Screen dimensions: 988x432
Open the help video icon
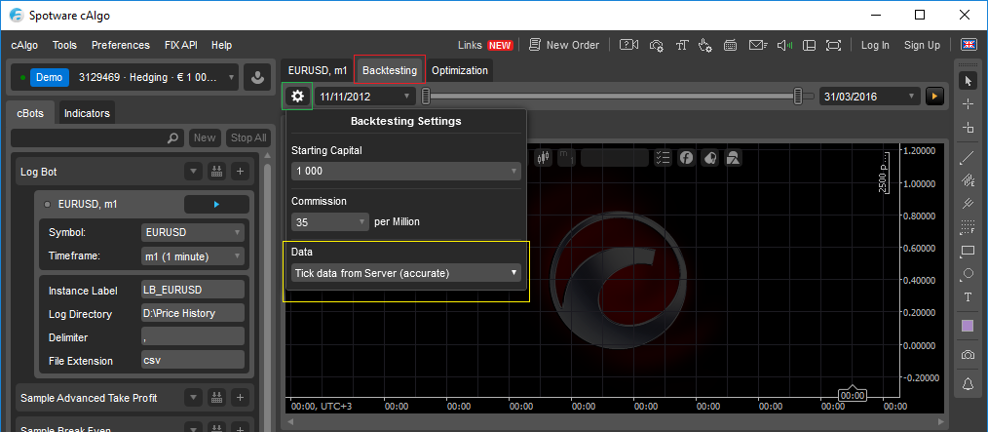(x=628, y=45)
